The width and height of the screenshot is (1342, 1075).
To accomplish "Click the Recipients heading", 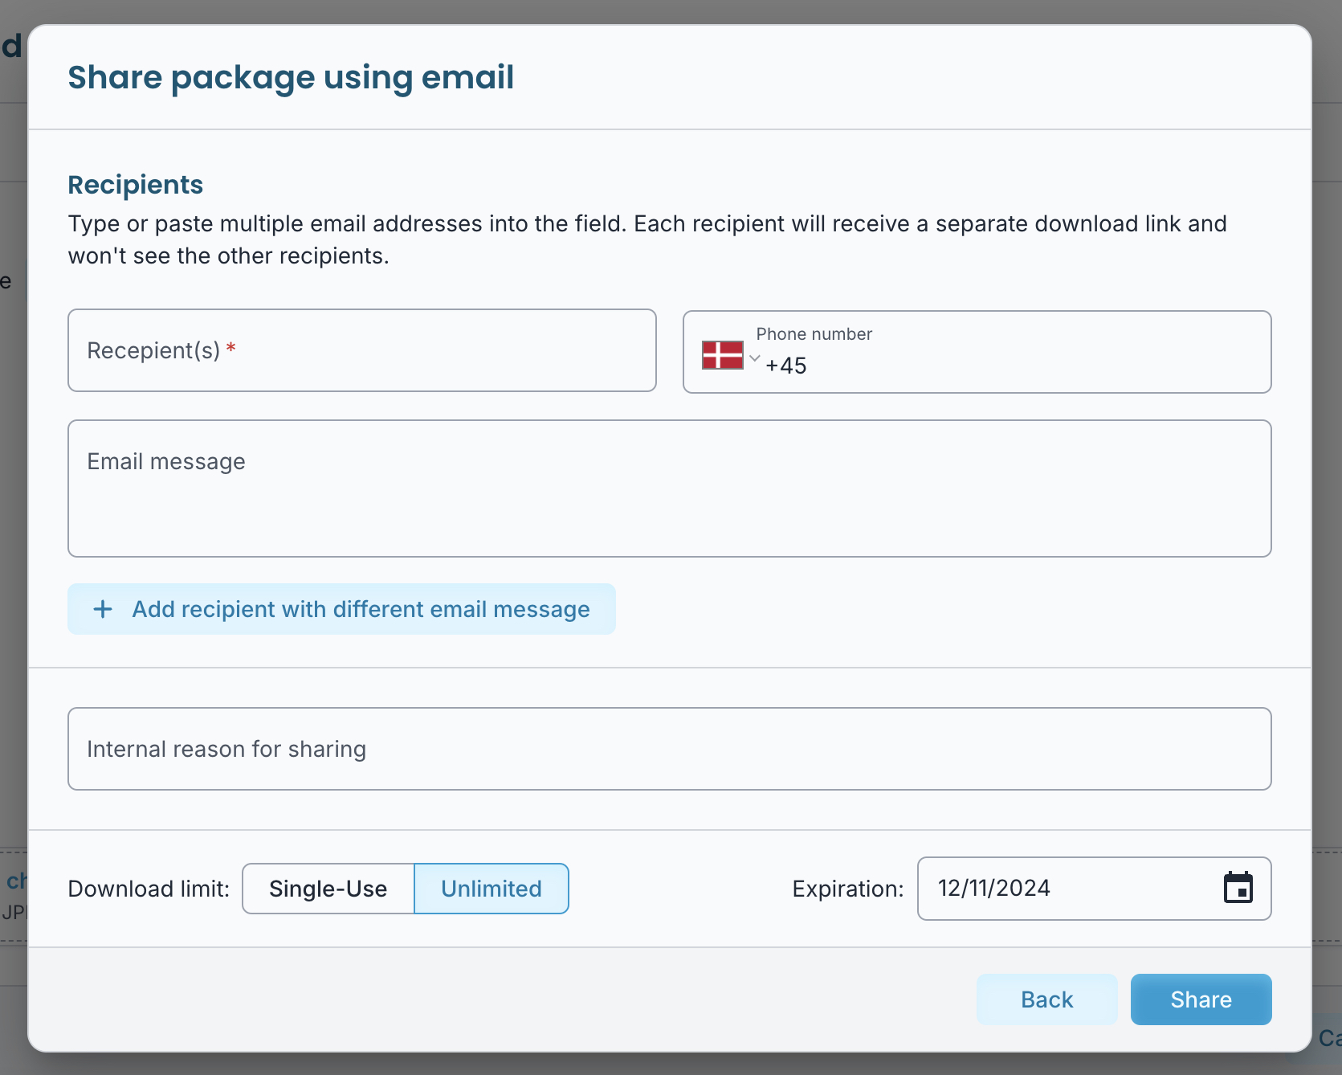I will (x=136, y=185).
